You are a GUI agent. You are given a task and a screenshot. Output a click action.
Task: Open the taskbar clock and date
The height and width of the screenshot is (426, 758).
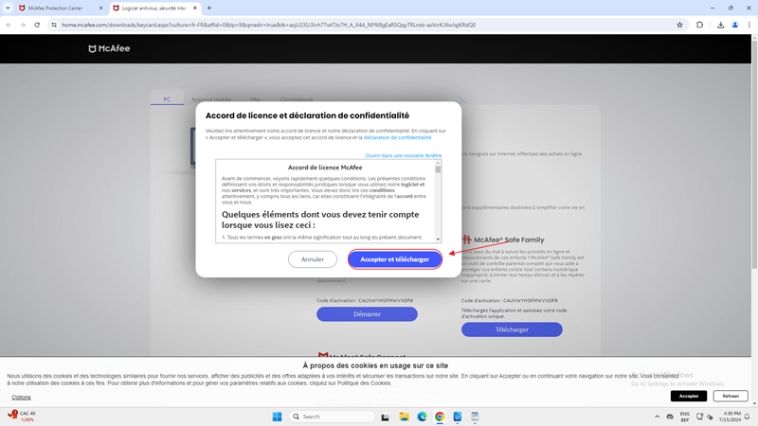(730, 417)
